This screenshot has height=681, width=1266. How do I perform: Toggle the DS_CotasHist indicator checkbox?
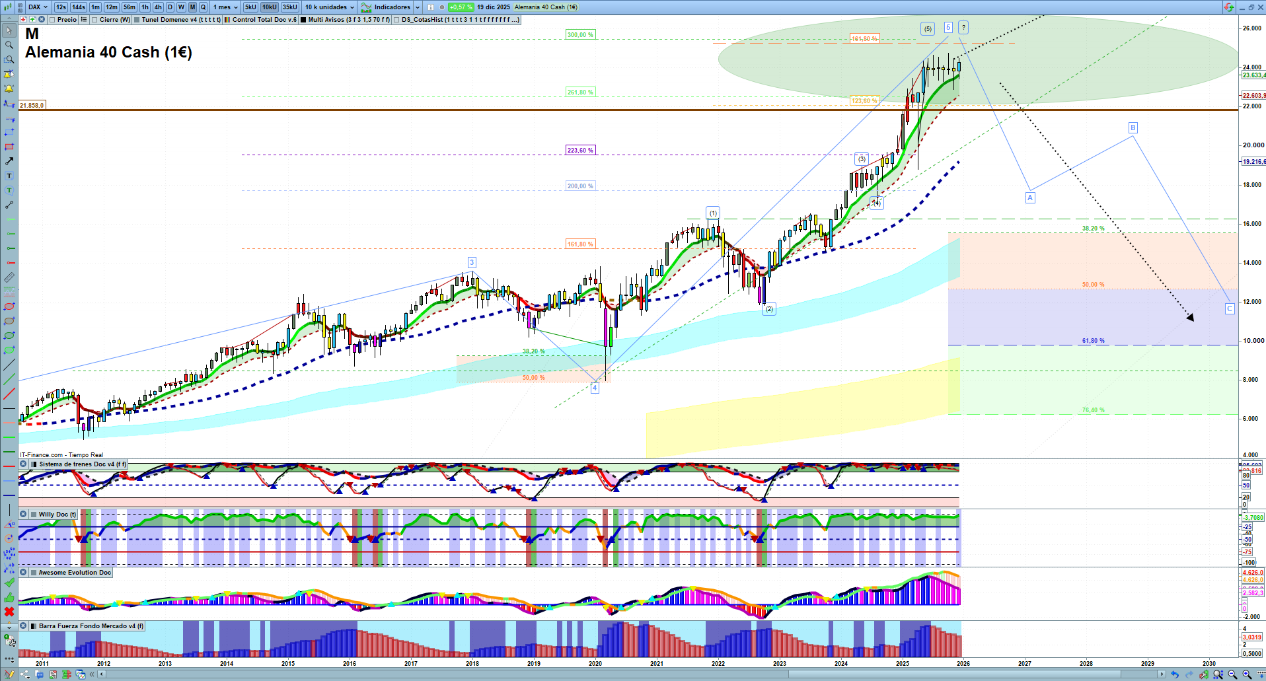tap(396, 20)
